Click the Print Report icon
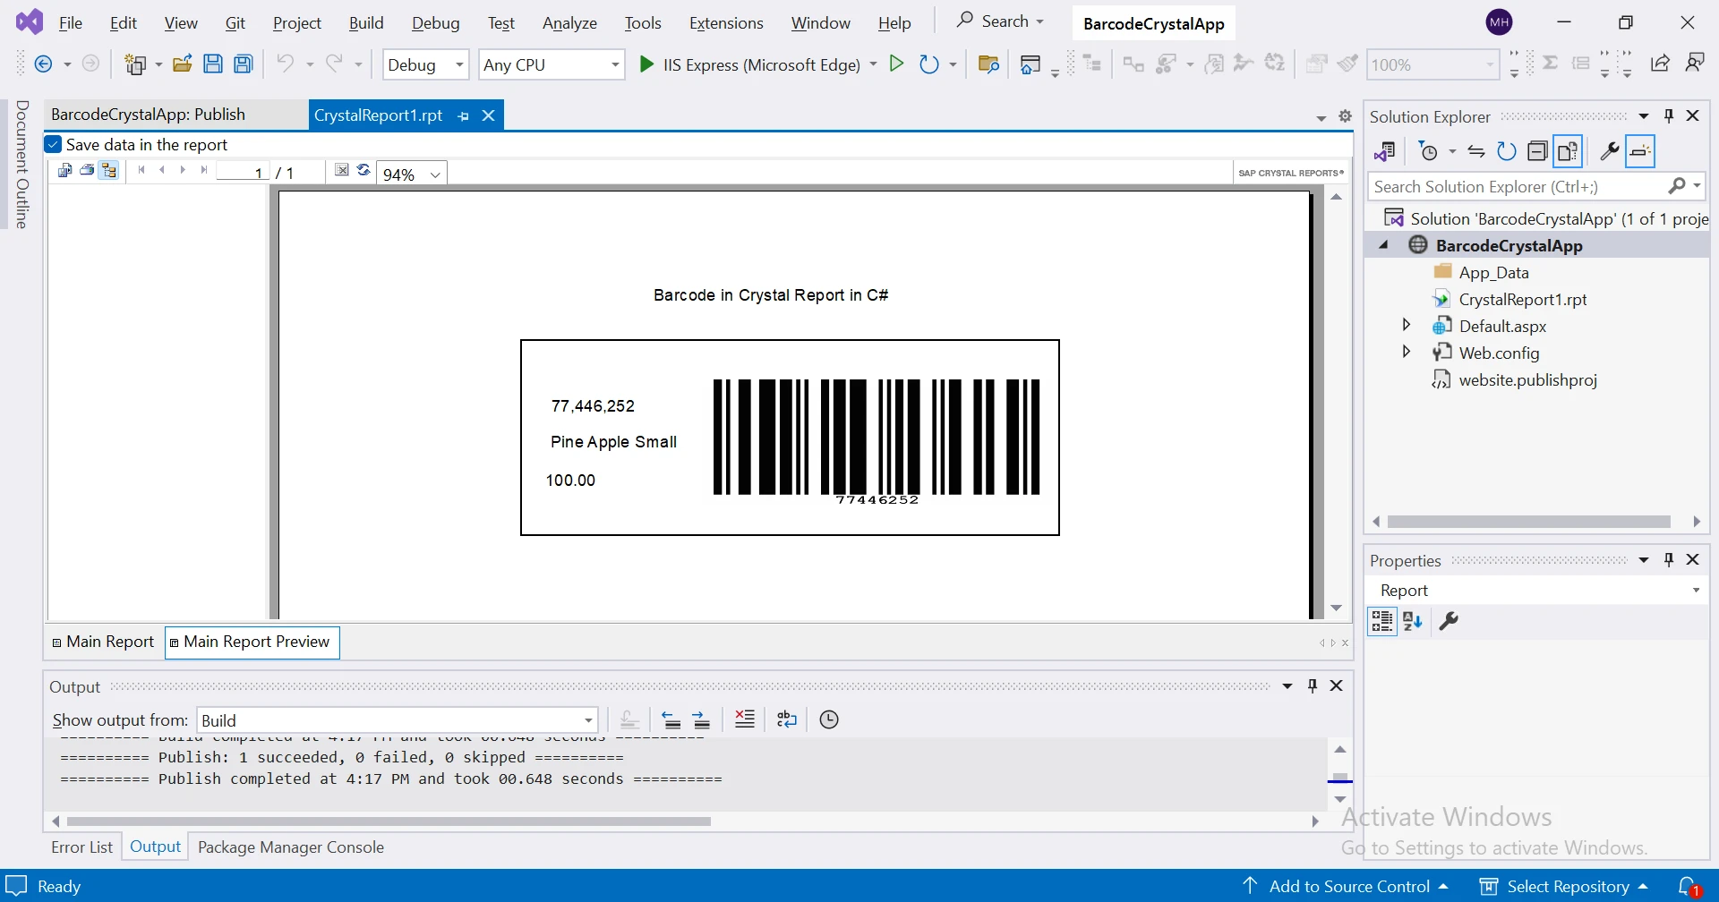The image size is (1719, 902). [87, 171]
